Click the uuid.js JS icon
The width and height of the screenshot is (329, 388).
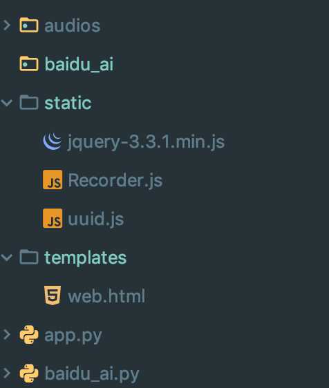pos(53,218)
